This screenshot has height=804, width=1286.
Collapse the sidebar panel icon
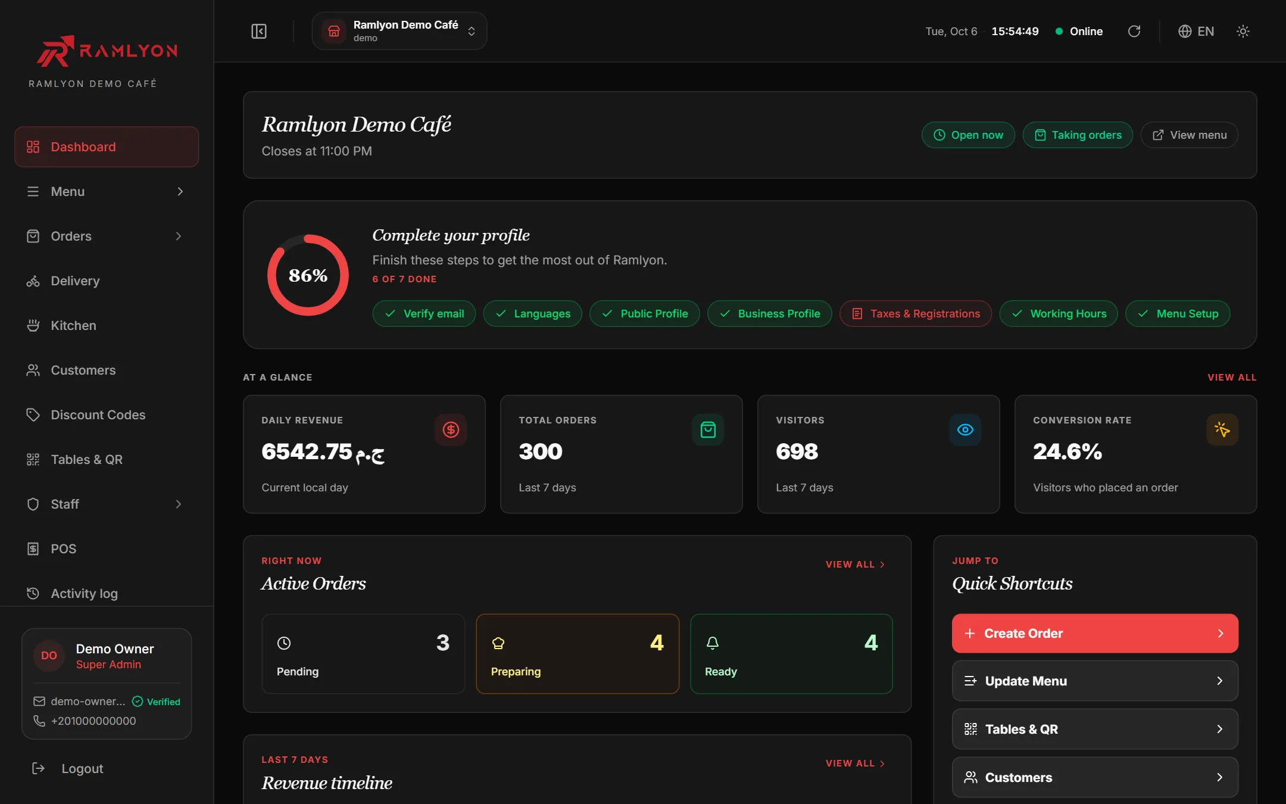pos(259,31)
